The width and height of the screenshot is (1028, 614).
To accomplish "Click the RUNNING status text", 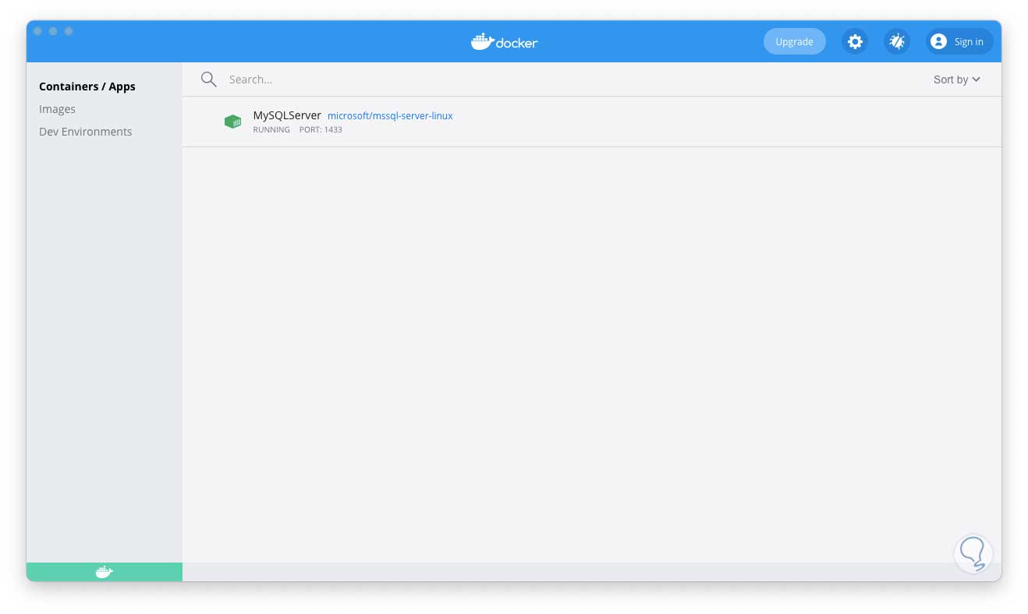I will click(x=271, y=129).
